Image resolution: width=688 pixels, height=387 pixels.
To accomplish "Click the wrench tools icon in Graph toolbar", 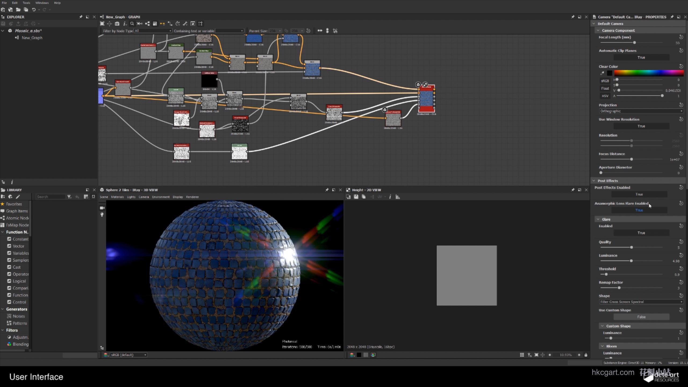I will tap(185, 24).
